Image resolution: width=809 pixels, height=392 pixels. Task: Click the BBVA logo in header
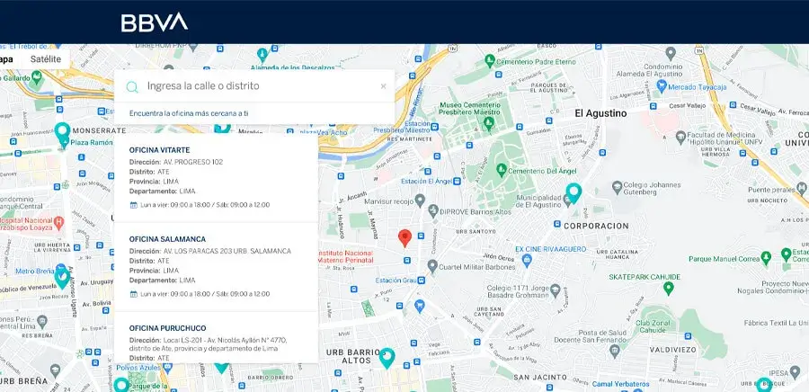pyautogui.click(x=155, y=22)
